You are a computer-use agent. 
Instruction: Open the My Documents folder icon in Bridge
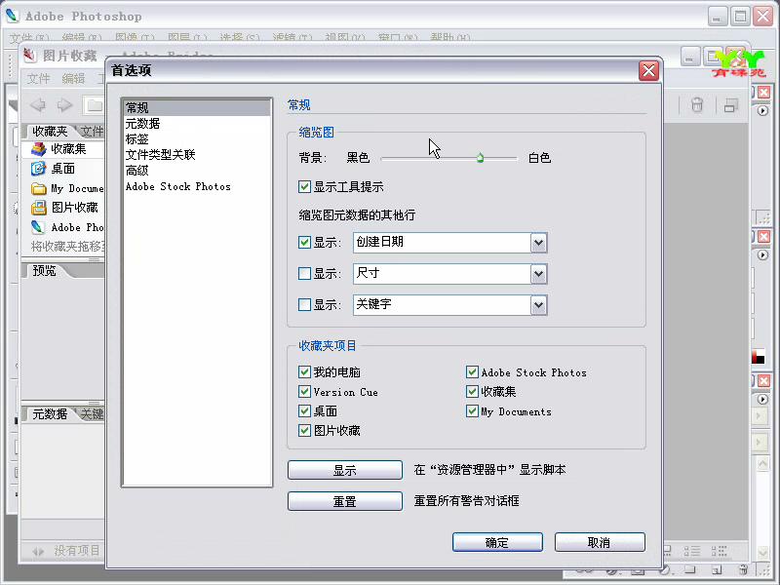tap(38, 188)
